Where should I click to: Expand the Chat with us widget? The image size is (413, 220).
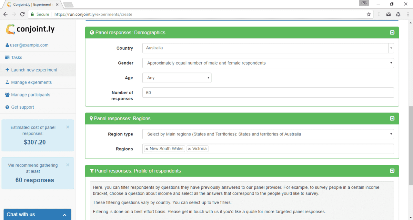[37, 215]
